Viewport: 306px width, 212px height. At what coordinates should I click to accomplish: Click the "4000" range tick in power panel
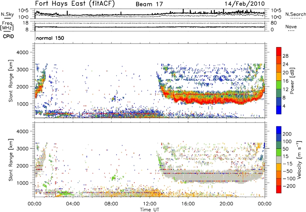coord(22,52)
